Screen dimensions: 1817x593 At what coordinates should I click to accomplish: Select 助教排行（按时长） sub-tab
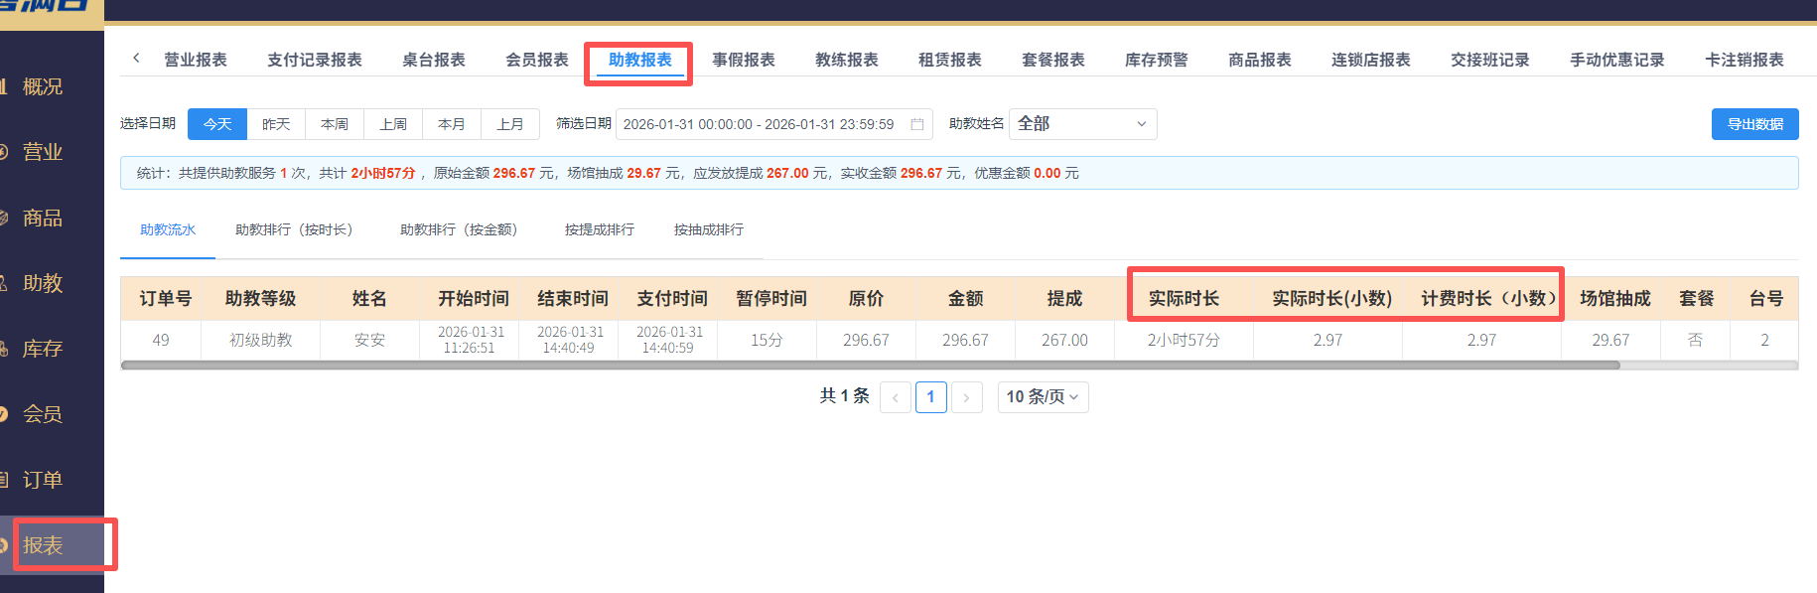[x=294, y=229]
